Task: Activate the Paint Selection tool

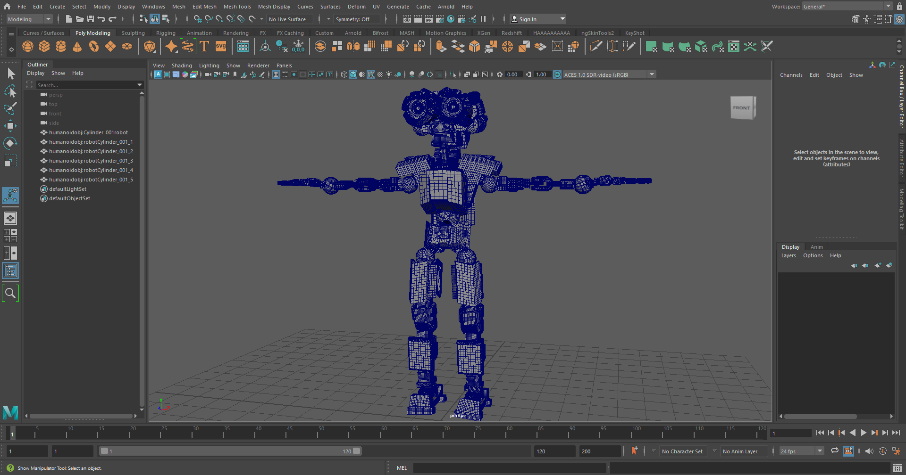Action: [x=10, y=108]
